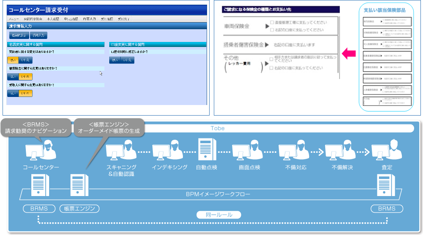Check 直接修理工場に支払ってください under 車両保険金
This screenshot has height=235, width=423.
coord(272,22)
